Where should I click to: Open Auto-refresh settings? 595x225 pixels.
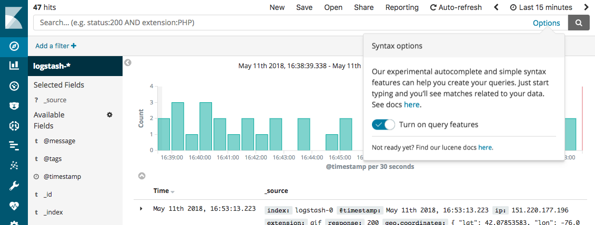tap(456, 7)
